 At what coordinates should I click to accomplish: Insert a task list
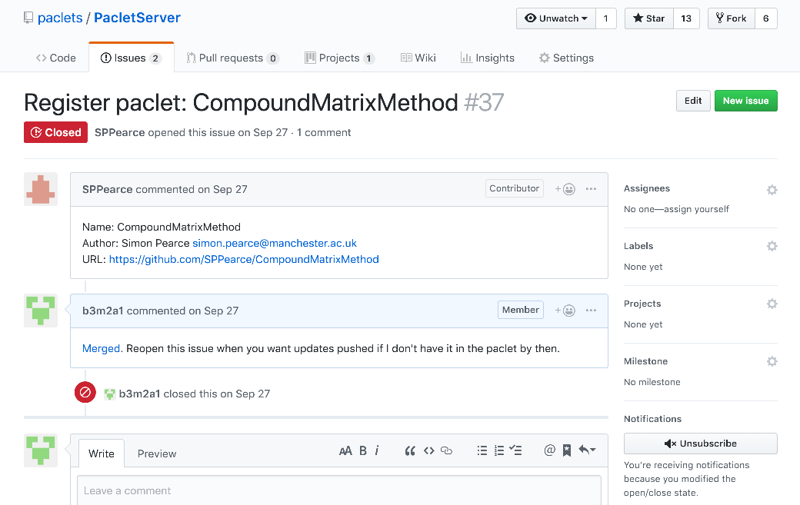pyautogui.click(x=516, y=450)
